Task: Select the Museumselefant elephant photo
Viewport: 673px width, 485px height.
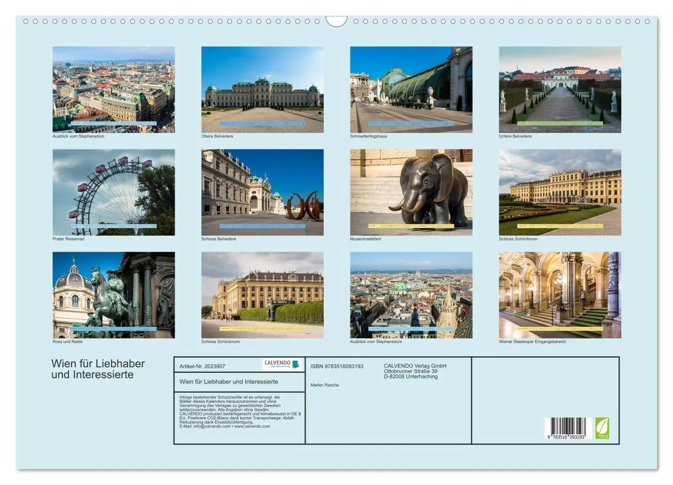Action: coord(411,192)
